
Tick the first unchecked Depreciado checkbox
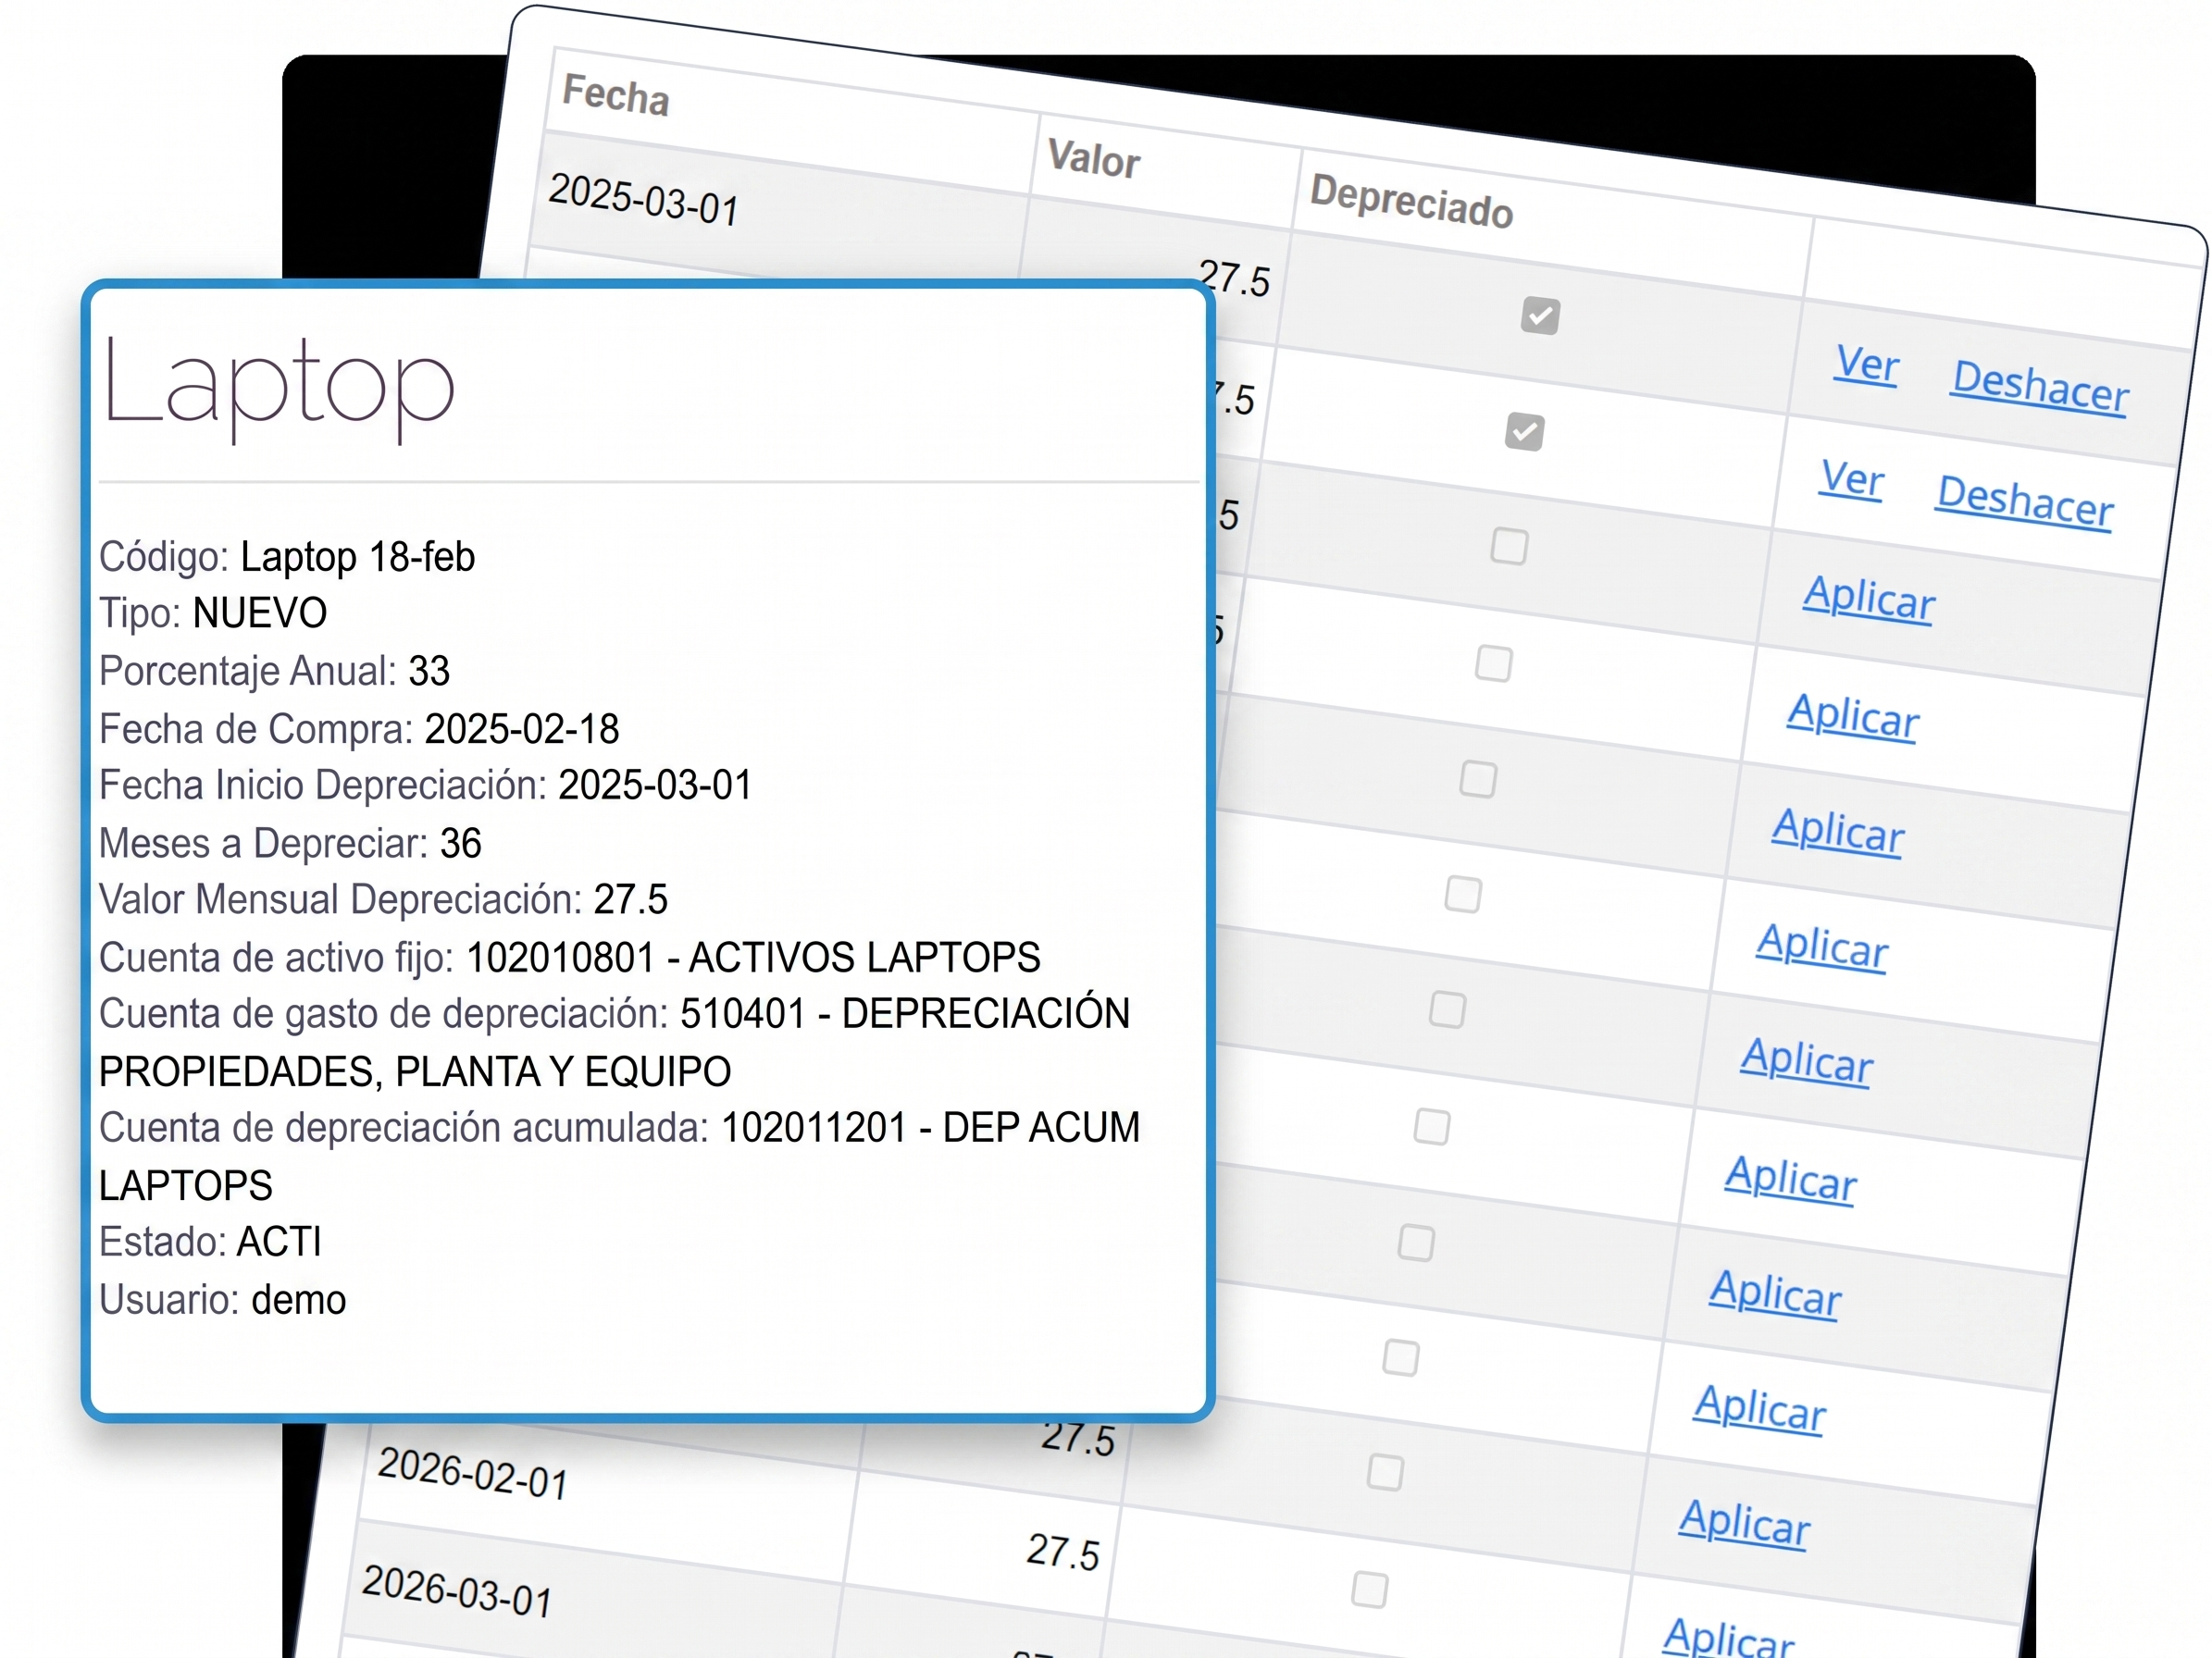(x=1509, y=547)
